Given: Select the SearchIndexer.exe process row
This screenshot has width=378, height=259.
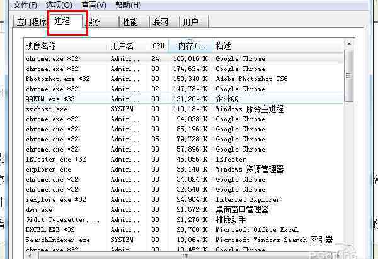Looking at the screenshot, I should click(184, 240).
